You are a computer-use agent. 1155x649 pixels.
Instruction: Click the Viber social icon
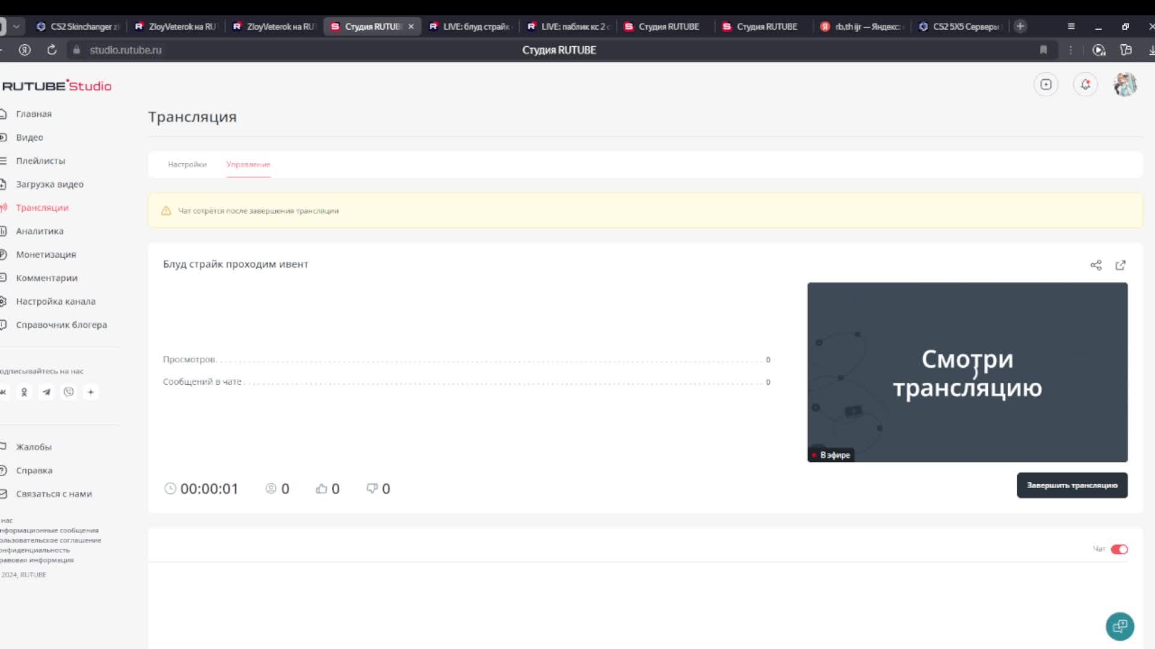[69, 392]
